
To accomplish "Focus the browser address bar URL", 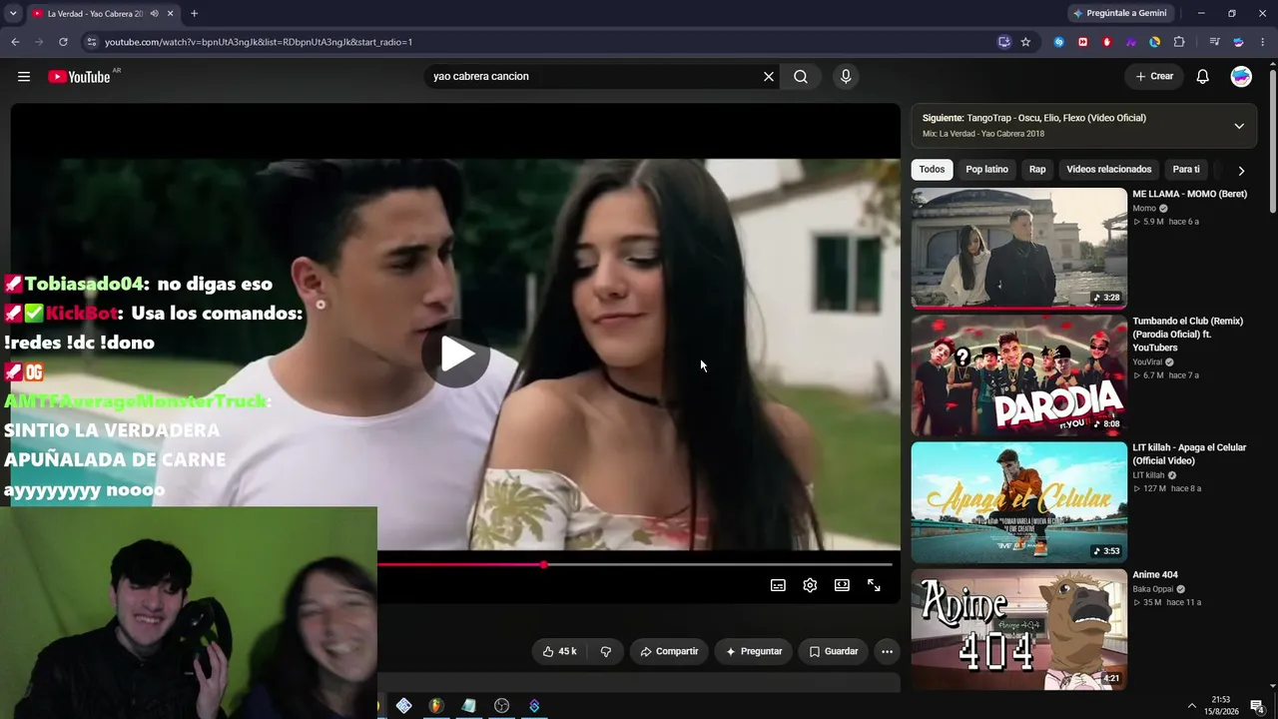I will point(258,42).
